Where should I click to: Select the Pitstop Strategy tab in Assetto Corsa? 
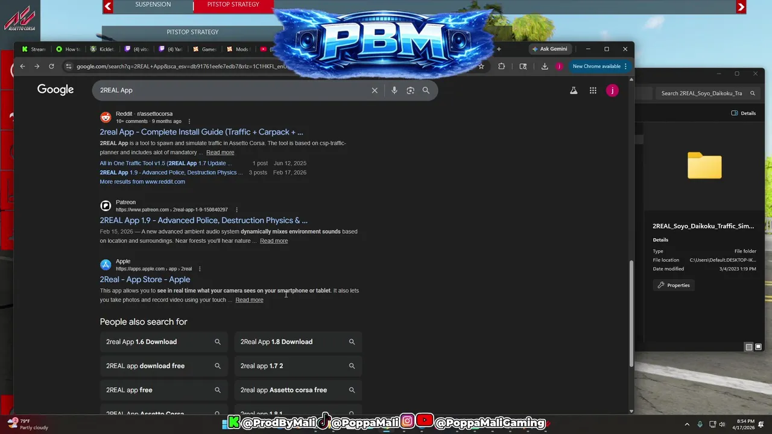pyautogui.click(x=233, y=5)
